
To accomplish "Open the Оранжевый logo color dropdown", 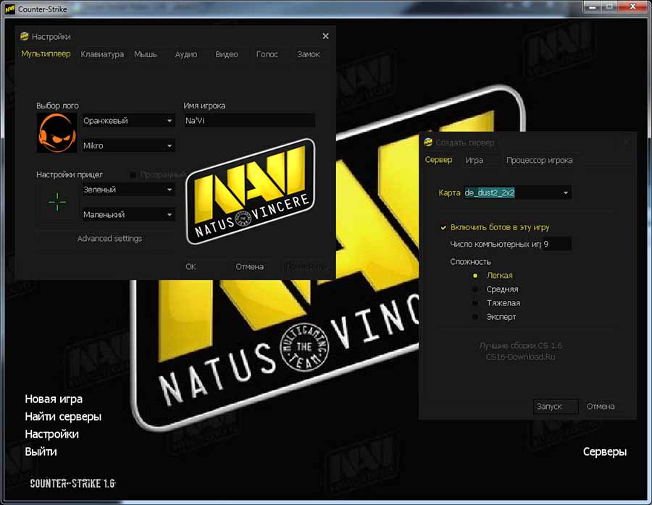I will 128,120.
